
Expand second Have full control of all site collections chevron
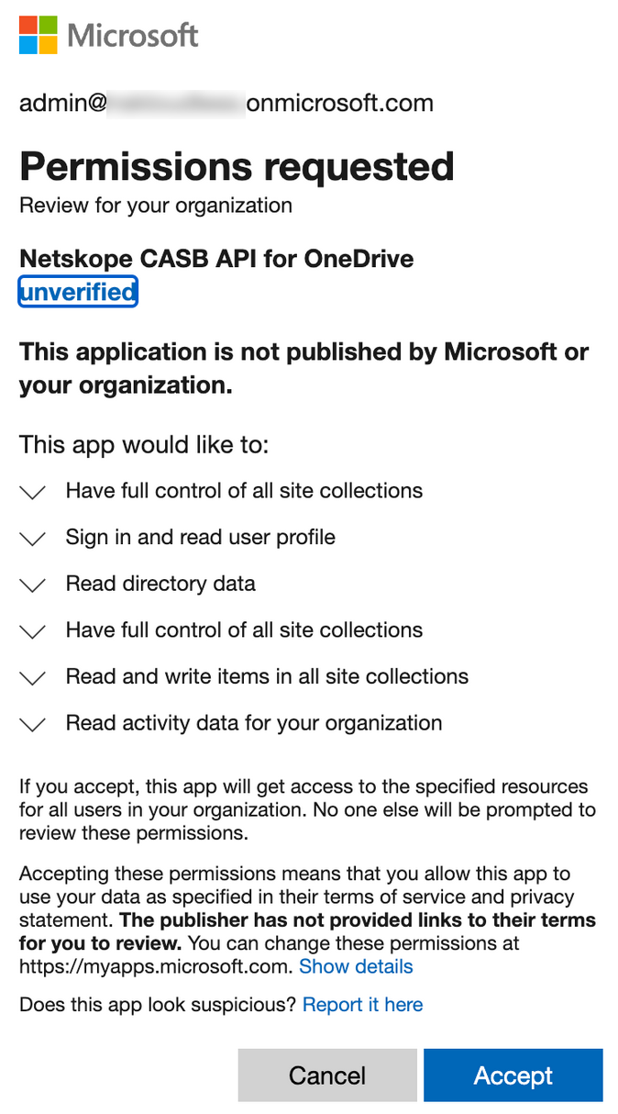coord(33,631)
